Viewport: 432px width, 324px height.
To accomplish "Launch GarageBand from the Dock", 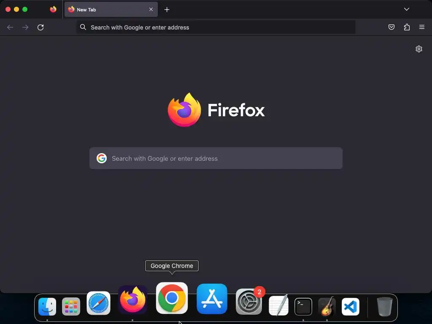I will coord(327,306).
